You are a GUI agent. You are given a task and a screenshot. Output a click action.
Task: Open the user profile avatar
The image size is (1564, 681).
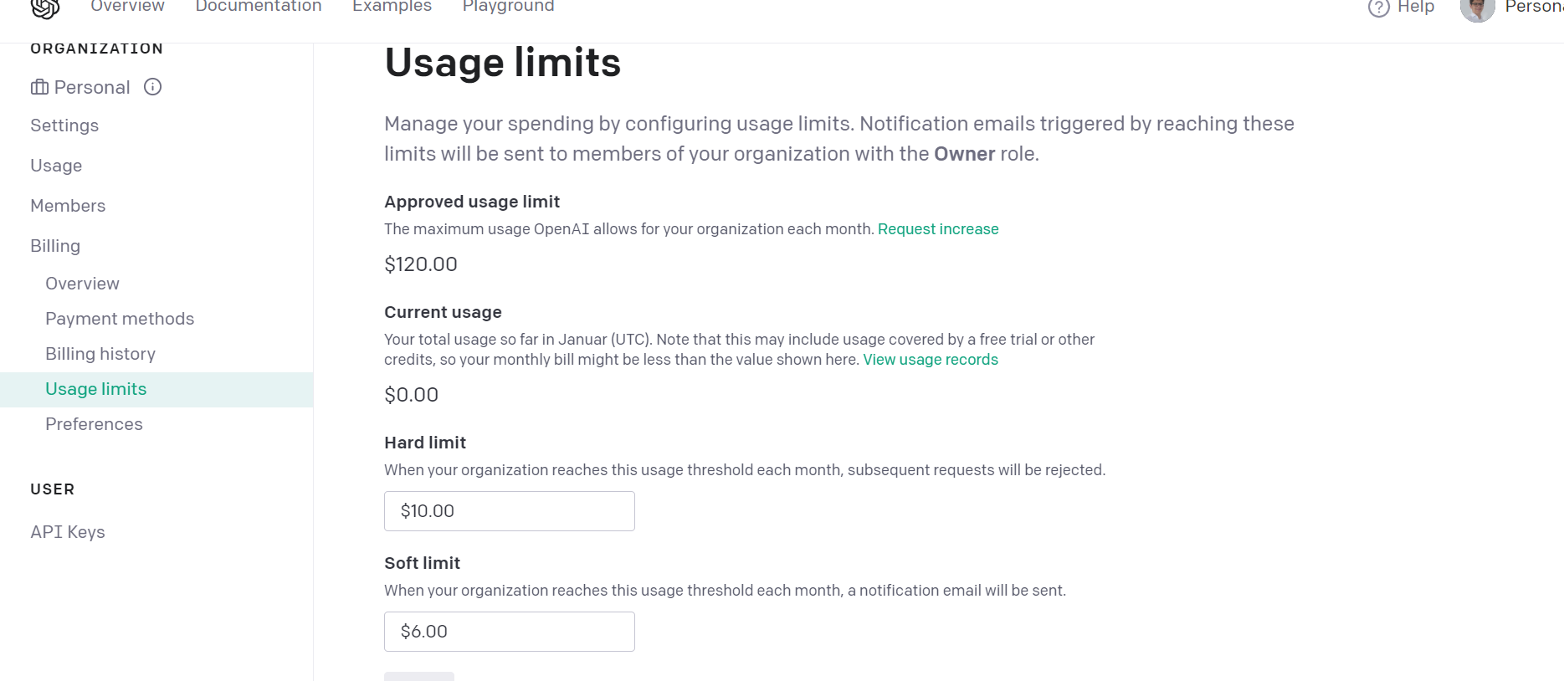tap(1477, 9)
